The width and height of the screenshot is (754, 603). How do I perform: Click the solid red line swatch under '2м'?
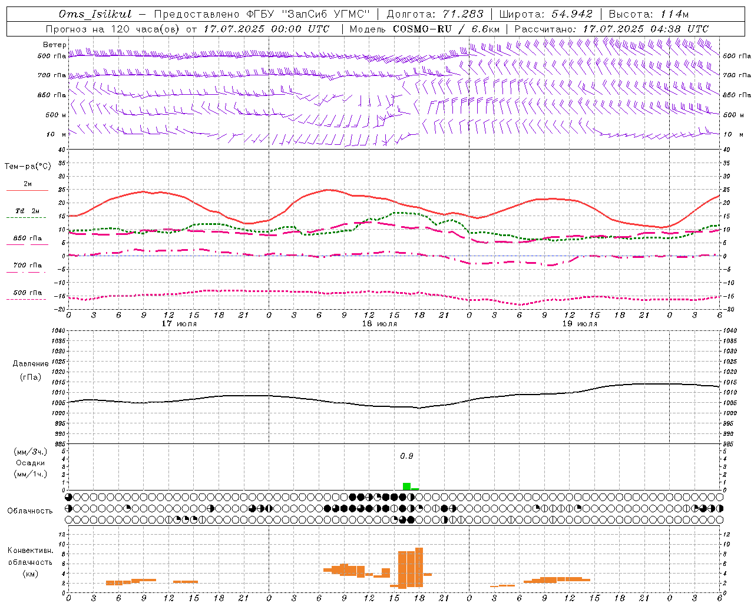pos(27,190)
